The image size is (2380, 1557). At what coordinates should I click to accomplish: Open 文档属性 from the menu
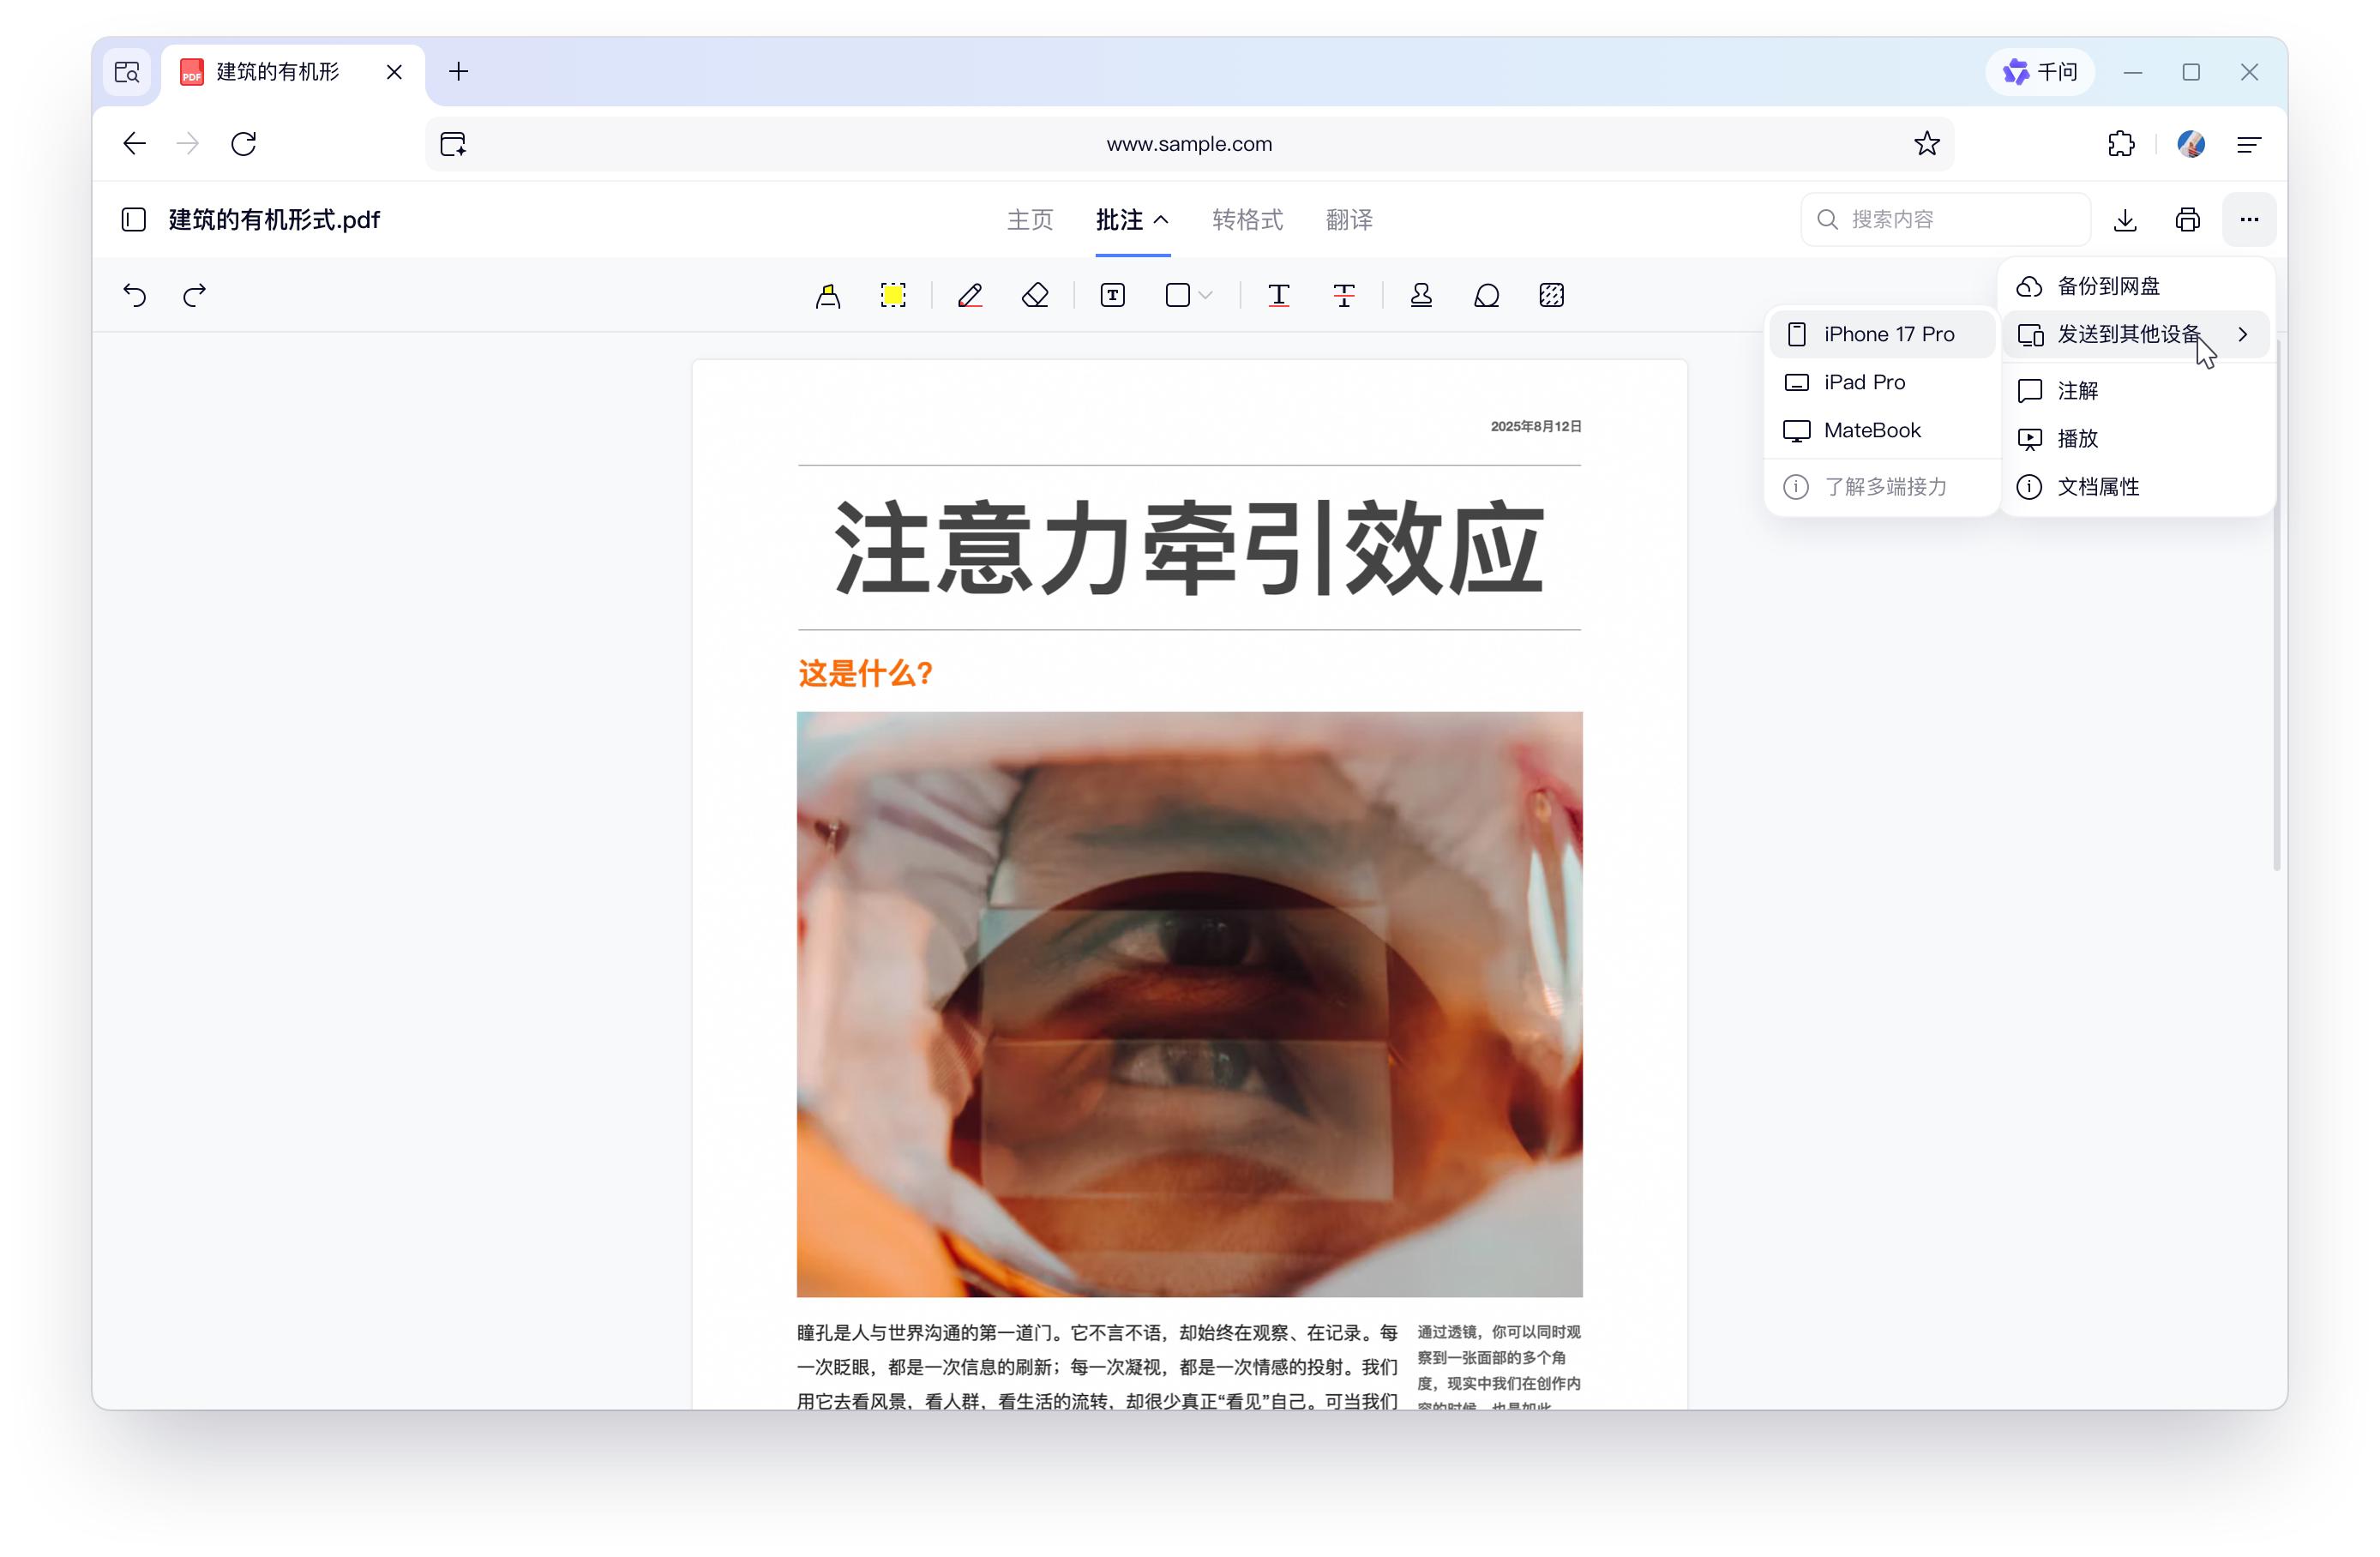tap(2136, 486)
